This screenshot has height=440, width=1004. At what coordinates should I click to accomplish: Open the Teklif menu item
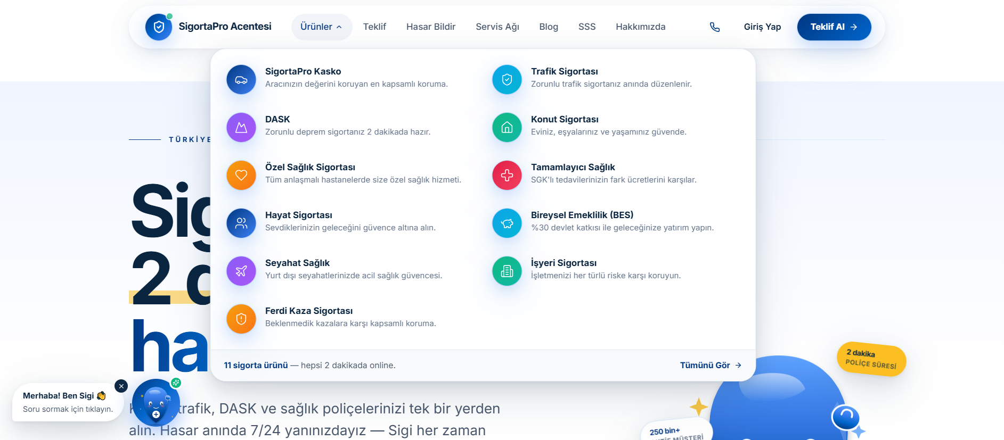[x=374, y=27]
